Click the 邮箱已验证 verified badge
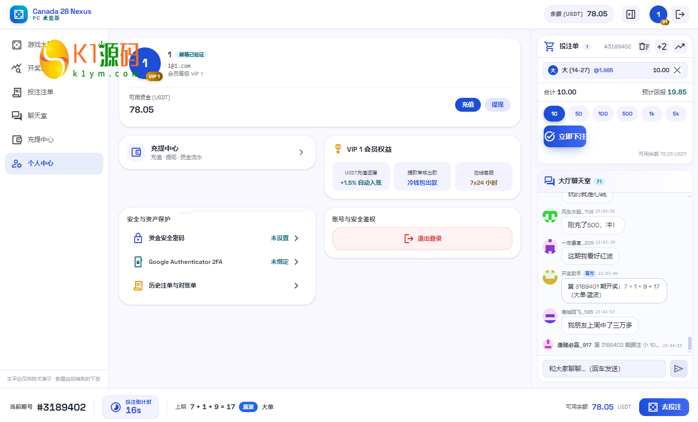Image resolution: width=698 pixels, height=422 pixels. pos(191,55)
